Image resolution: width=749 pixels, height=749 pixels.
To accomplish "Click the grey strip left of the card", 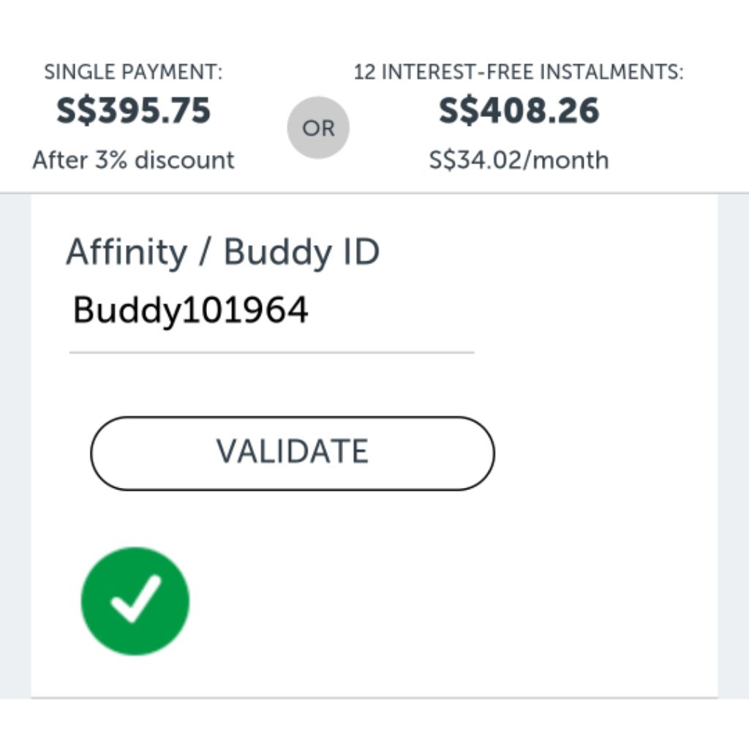I will 15,439.
